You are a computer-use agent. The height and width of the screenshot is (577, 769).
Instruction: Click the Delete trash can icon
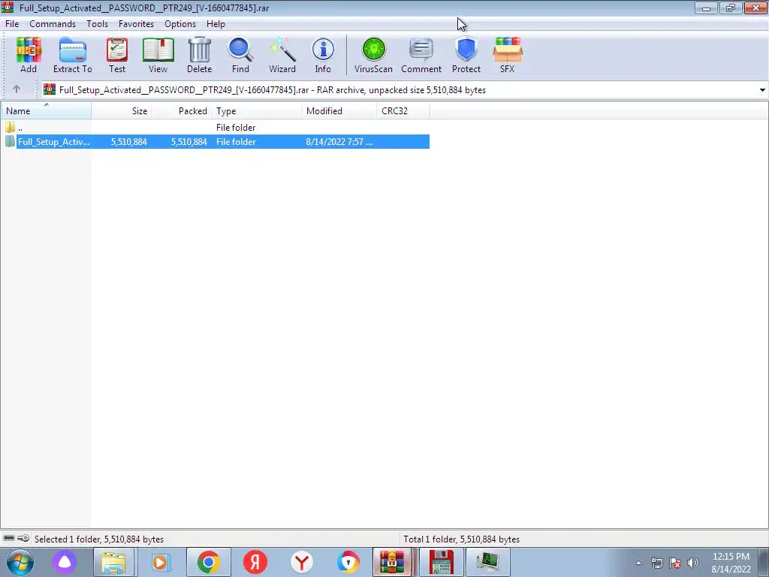pyautogui.click(x=199, y=55)
